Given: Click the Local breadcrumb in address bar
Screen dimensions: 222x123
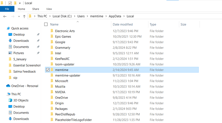Looking at the screenshot, I should click(x=130, y=16).
